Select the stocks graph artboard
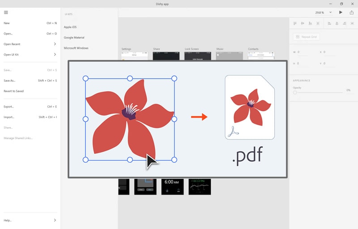 tap(200, 187)
